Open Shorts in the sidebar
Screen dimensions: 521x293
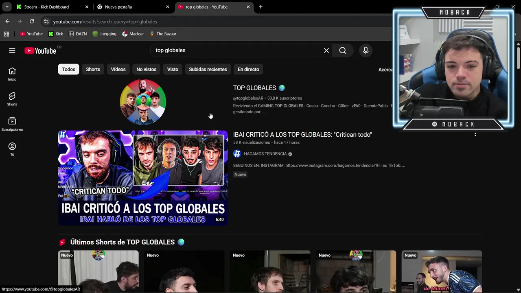click(12, 99)
